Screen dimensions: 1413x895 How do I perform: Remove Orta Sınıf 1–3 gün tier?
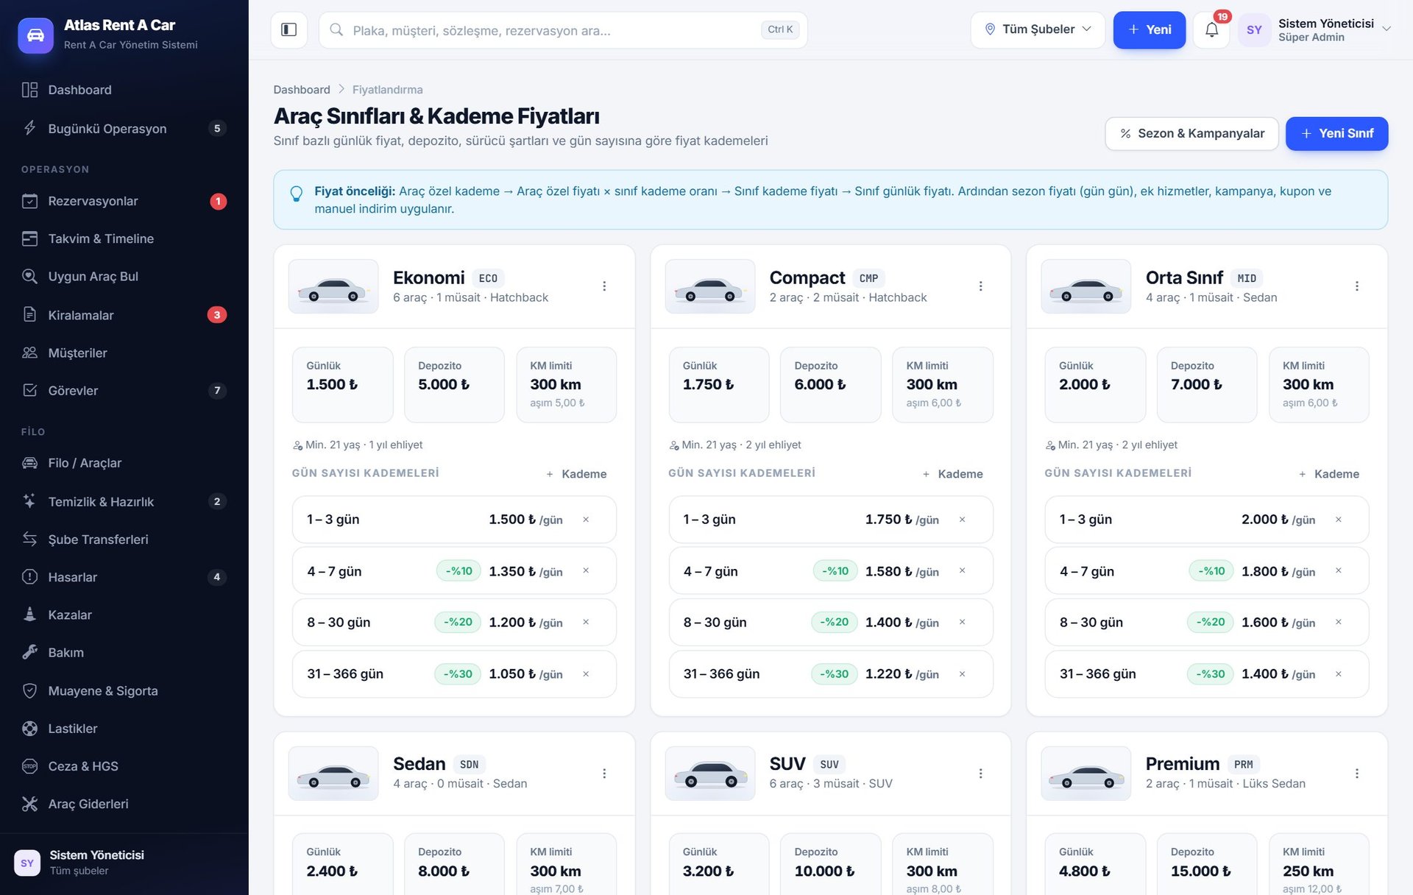pyautogui.click(x=1338, y=520)
